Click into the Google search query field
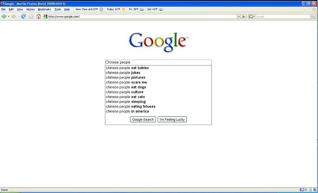Screen dimensions: 318x193 point(158,62)
